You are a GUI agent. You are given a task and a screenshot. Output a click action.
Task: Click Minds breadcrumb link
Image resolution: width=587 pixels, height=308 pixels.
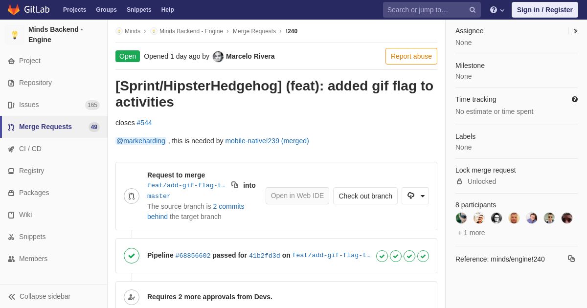pos(133,31)
